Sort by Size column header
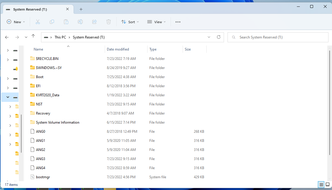The image size is (332, 190). (x=188, y=49)
